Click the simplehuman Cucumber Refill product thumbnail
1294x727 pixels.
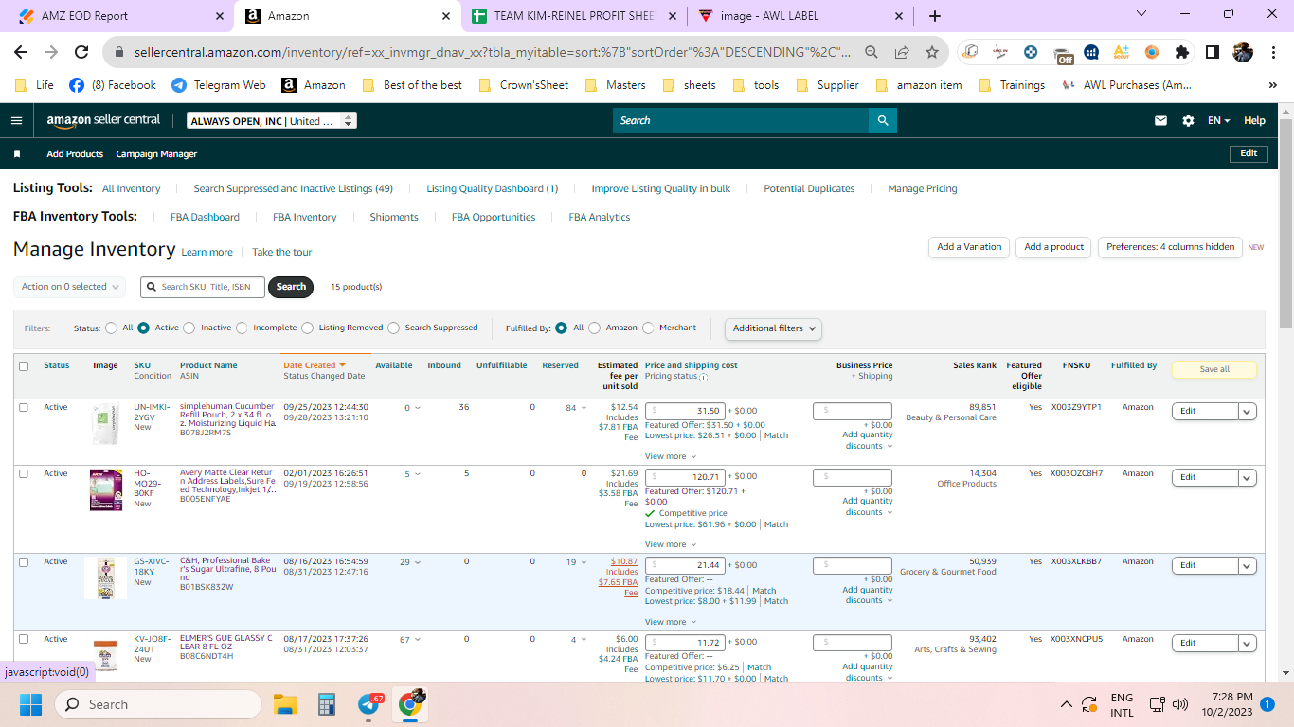coord(106,425)
